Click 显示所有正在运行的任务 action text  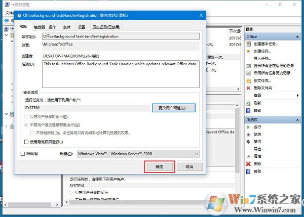(x=274, y=66)
